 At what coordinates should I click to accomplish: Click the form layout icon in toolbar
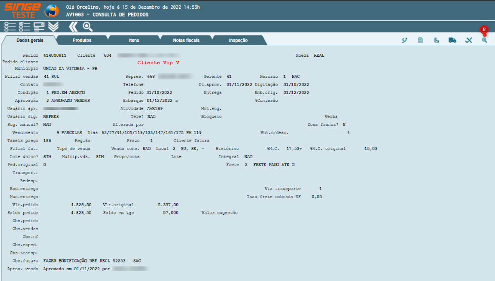(39, 27)
